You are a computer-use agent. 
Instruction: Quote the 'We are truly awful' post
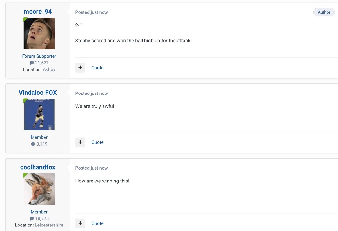coord(97,142)
